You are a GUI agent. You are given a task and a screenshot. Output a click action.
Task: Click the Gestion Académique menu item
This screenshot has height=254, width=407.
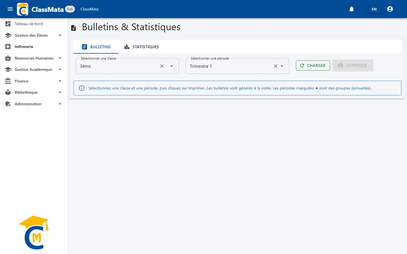pyautogui.click(x=34, y=69)
